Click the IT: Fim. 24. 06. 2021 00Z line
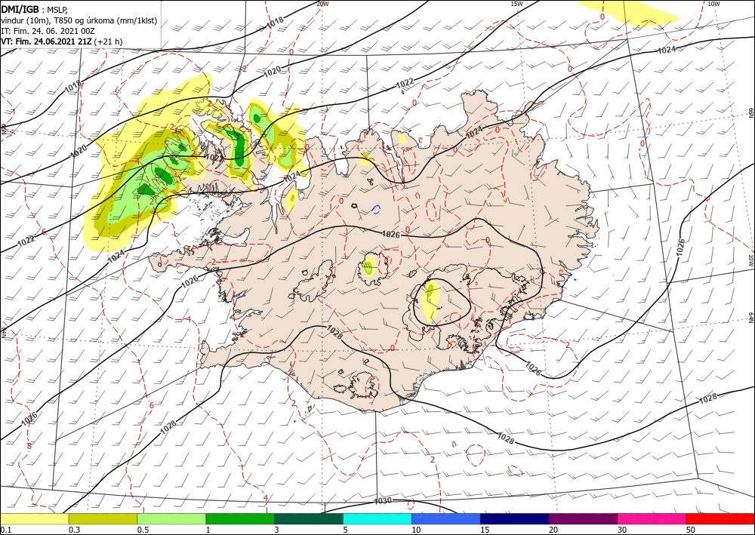The width and height of the screenshot is (755, 535). coord(48,31)
